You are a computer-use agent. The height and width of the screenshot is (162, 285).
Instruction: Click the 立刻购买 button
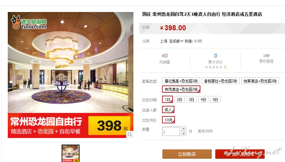point(187,154)
